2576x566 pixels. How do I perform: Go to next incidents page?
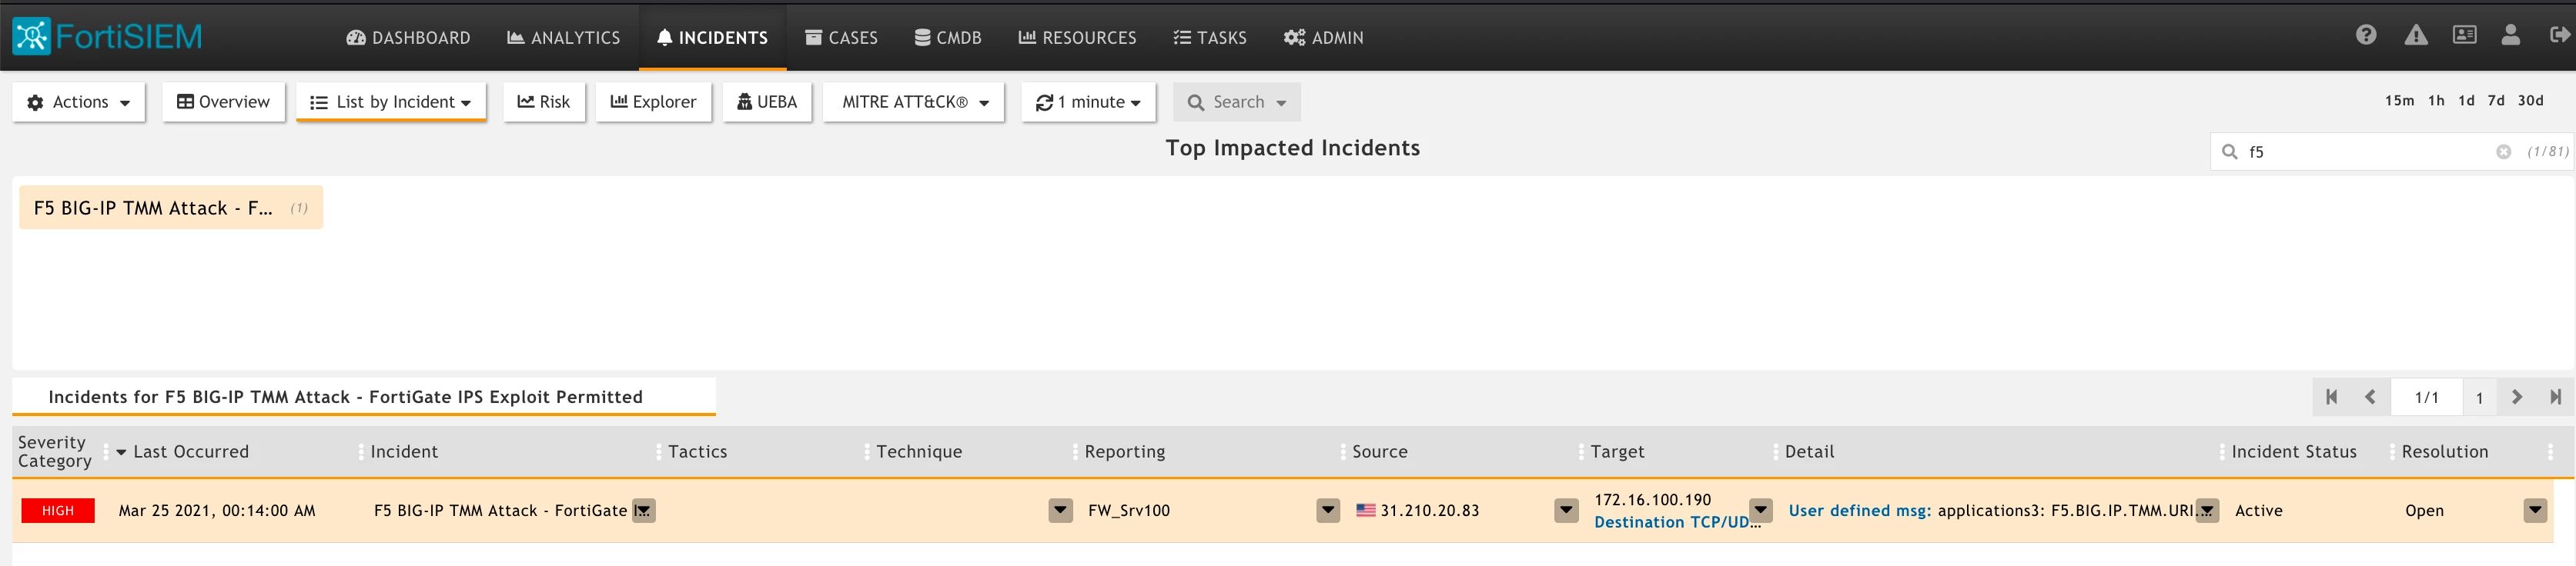[x=2517, y=398]
